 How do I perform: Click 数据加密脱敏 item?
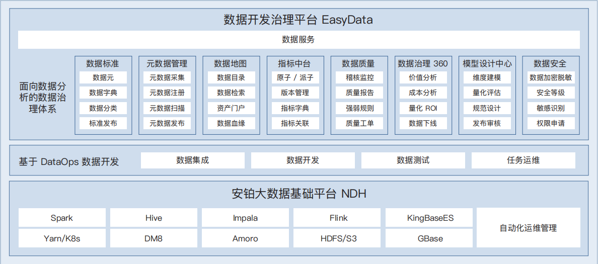[x=551, y=78]
